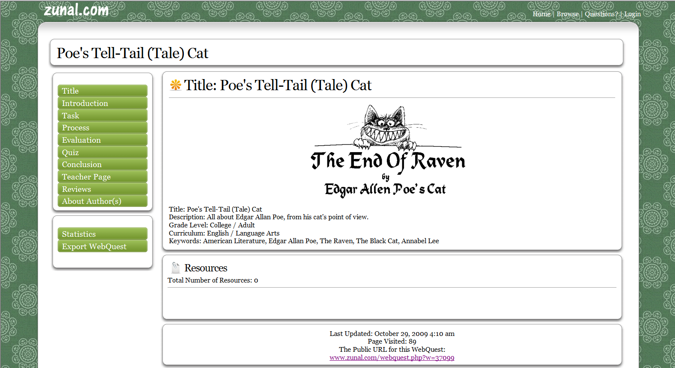The width and height of the screenshot is (675, 368).
Task: Click the Questions? link
Action: [x=601, y=14]
